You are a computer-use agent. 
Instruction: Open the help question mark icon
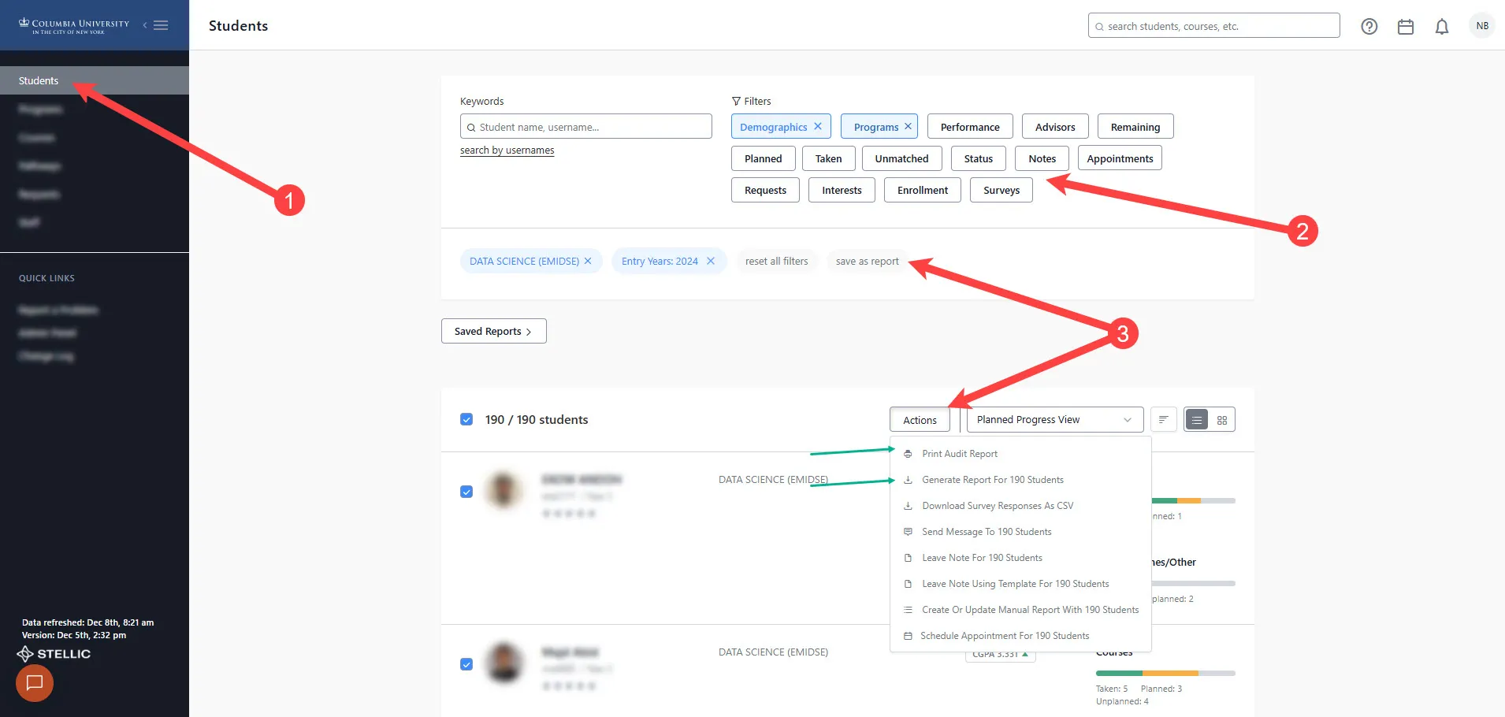coord(1369,26)
